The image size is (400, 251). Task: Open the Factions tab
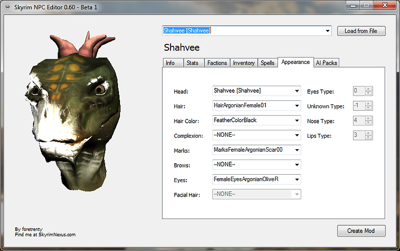(x=217, y=63)
